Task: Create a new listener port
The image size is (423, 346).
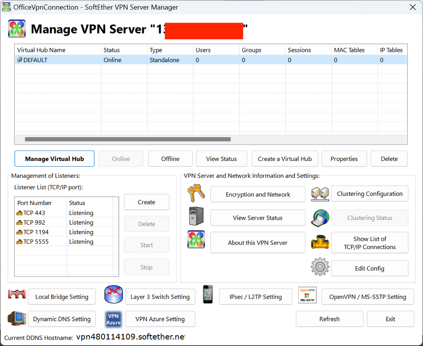Action: coord(147,202)
